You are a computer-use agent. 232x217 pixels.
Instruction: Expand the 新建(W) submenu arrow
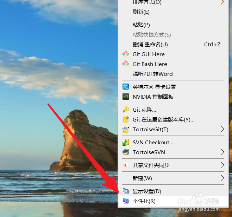point(222,178)
